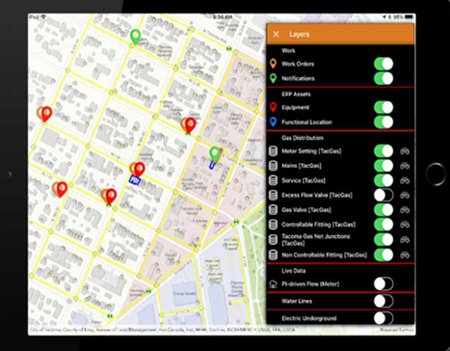This screenshot has height=351, width=450.
Task: Tap blue parking marker on the map
Action: 135,180
